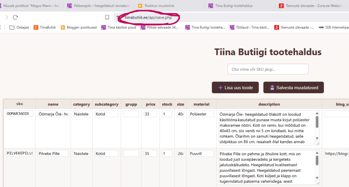The height and width of the screenshot is (187, 349).
Task: Click the Pilveke Pille description scrollbar thumb
Action: [317, 160]
